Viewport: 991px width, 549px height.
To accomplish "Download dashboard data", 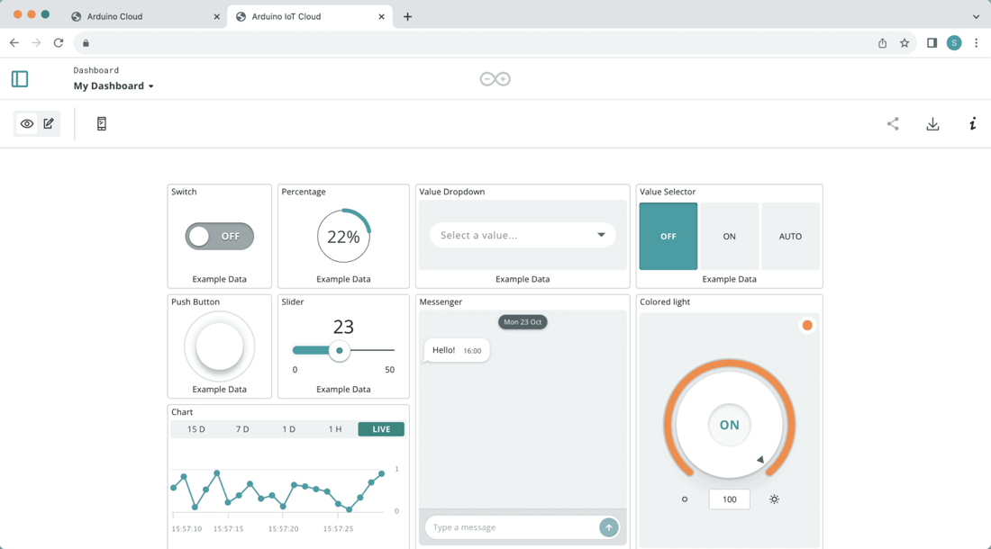I will click(932, 123).
